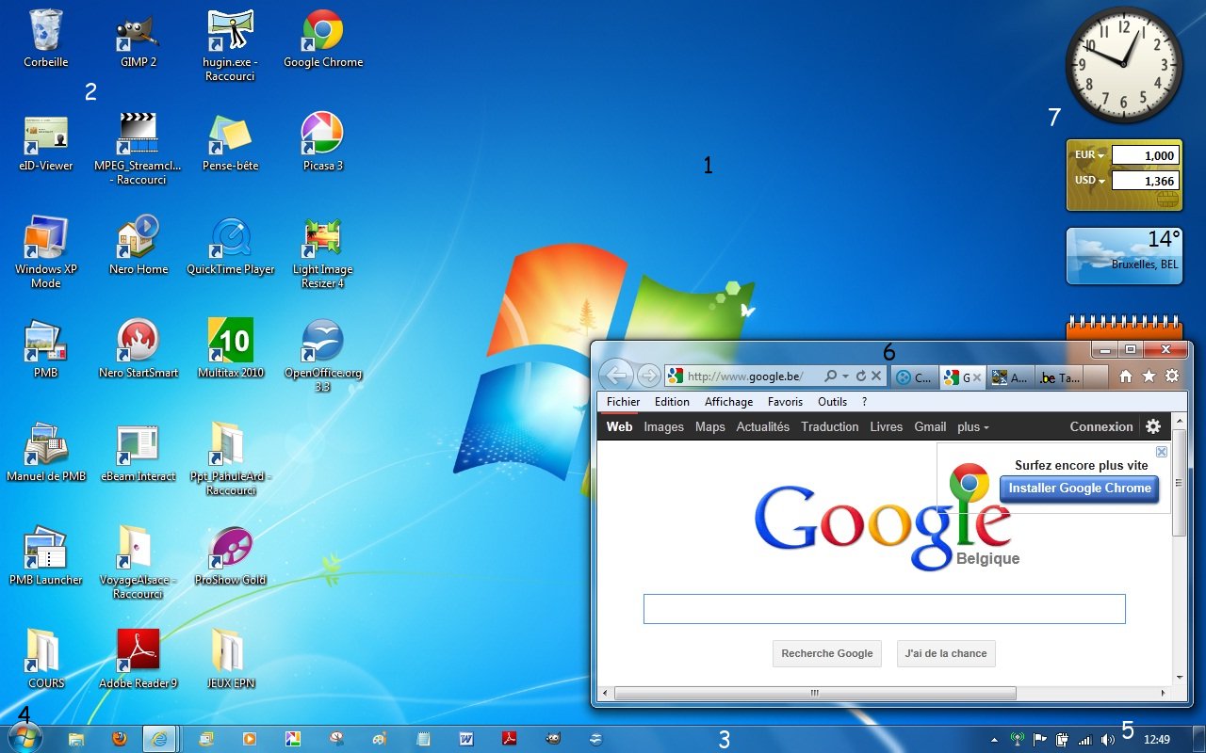Open the Traduction link in Google bar
The height and width of the screenshot is (753, 1206).
tap(830, 426)
